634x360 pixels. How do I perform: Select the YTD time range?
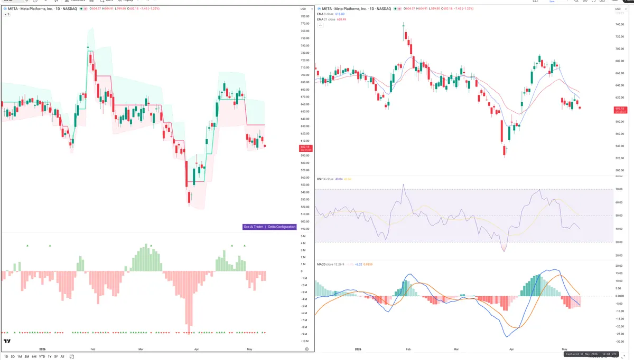42,357
